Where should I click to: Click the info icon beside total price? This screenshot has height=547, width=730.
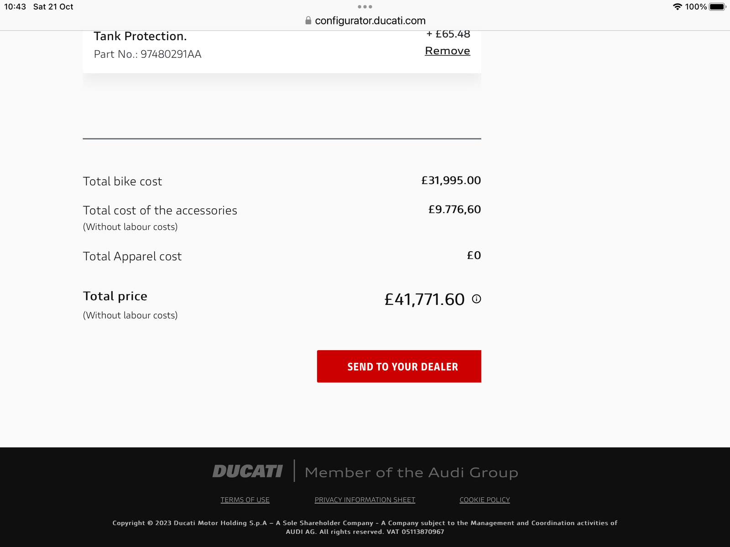click(476, 299)
